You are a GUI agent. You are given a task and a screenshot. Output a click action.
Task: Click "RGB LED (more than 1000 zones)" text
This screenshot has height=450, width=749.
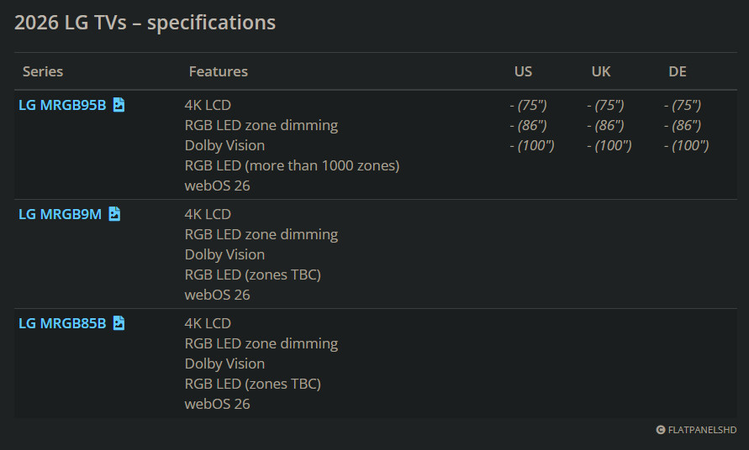pos(292,165)
